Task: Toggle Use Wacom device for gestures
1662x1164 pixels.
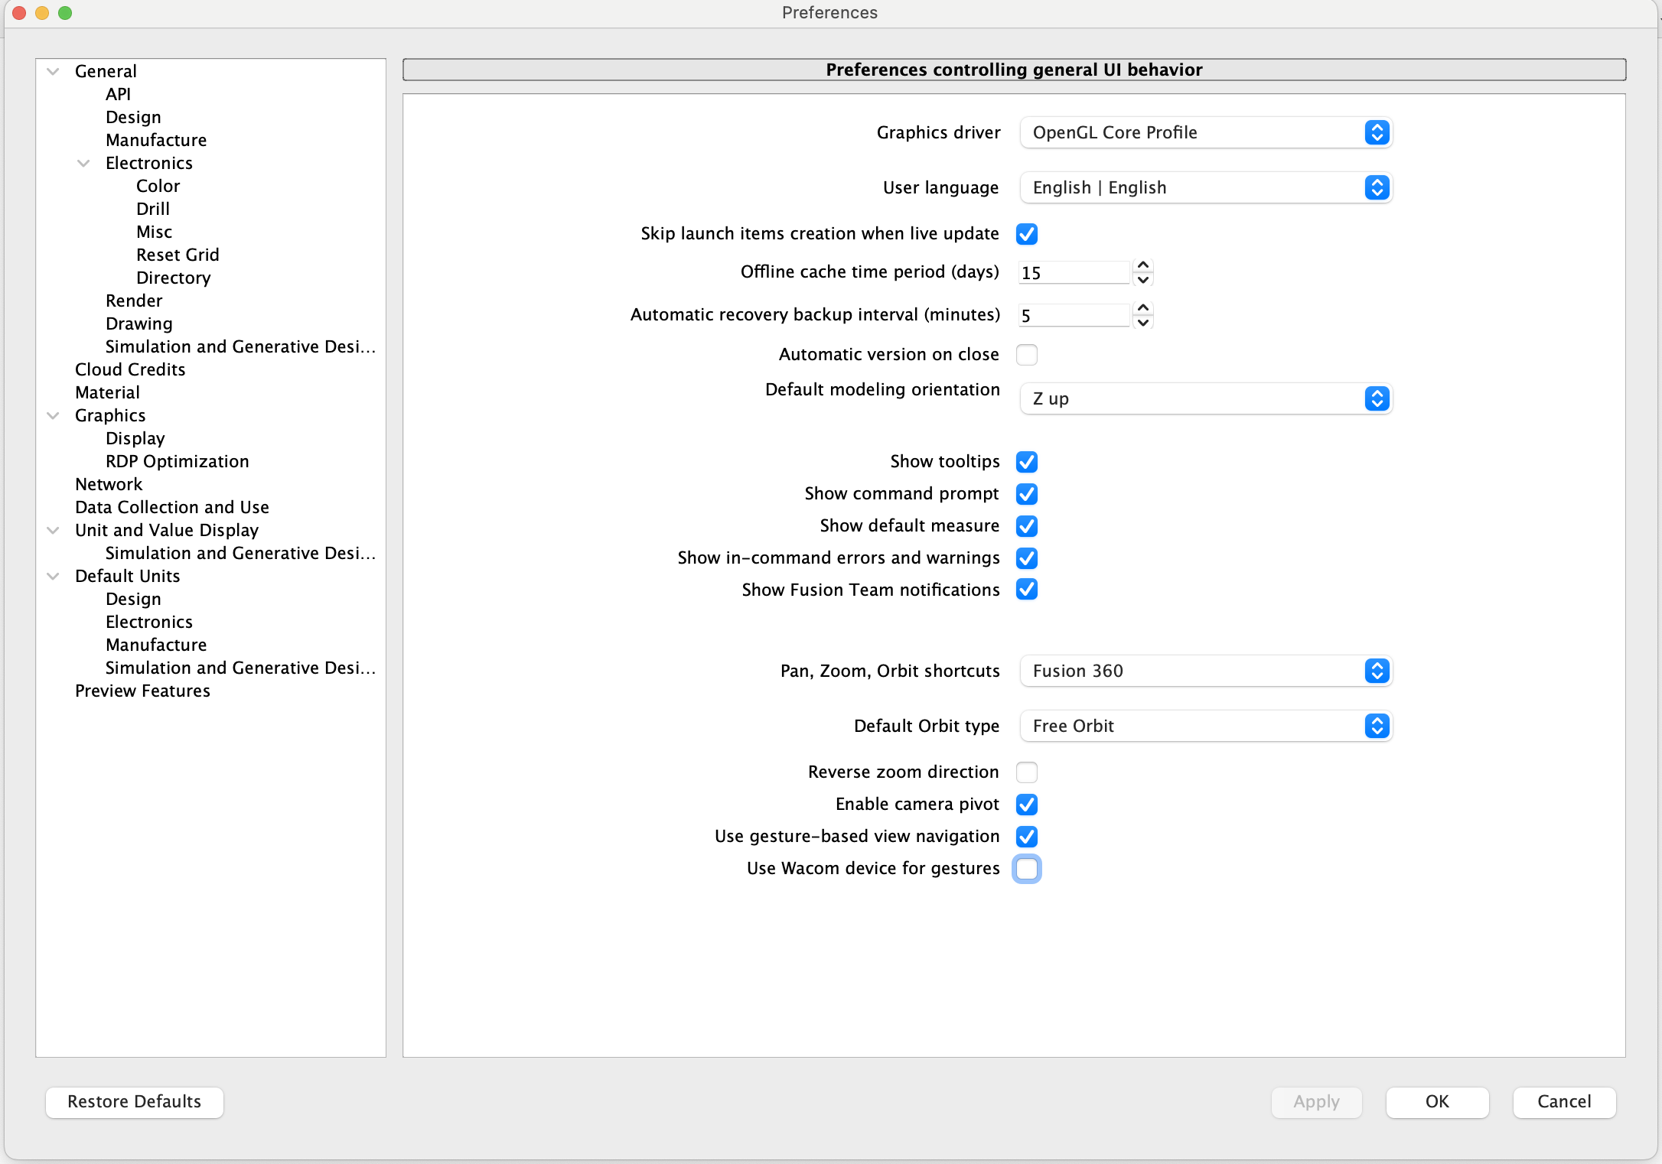Action: [x=1026, y=869]
